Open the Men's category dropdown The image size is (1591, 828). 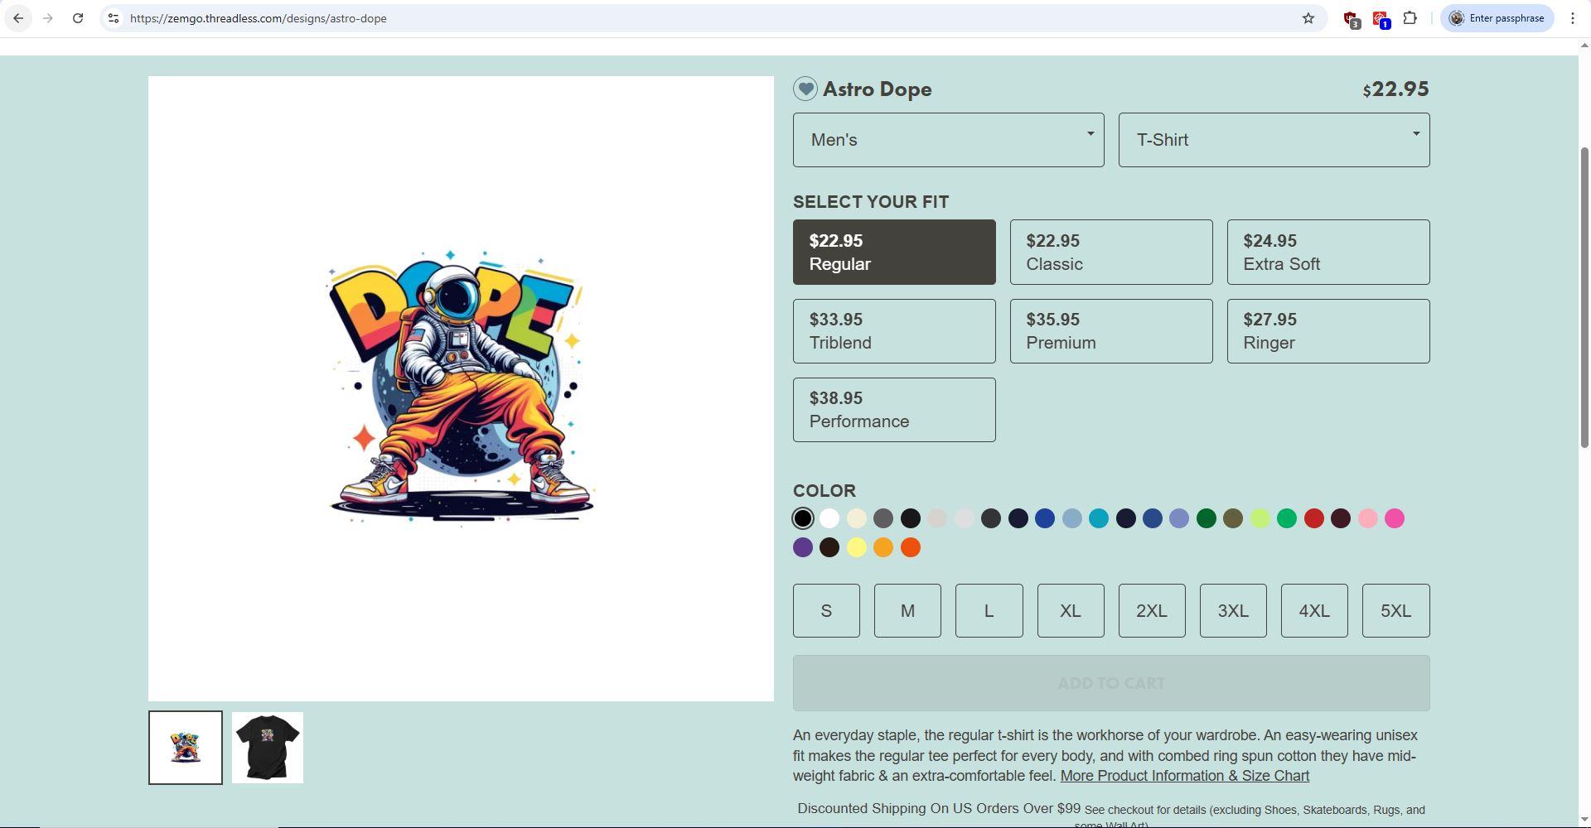coord(948,140)
